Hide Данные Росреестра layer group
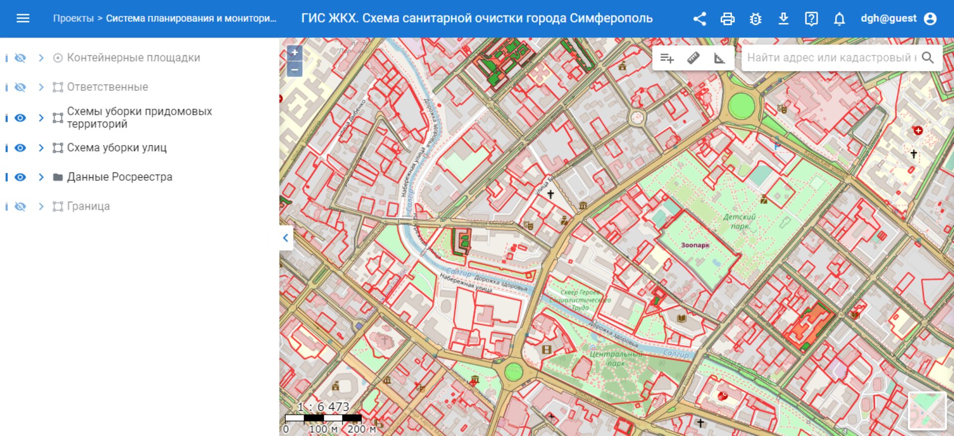This screenshot has height=436, width=954. 20,177
